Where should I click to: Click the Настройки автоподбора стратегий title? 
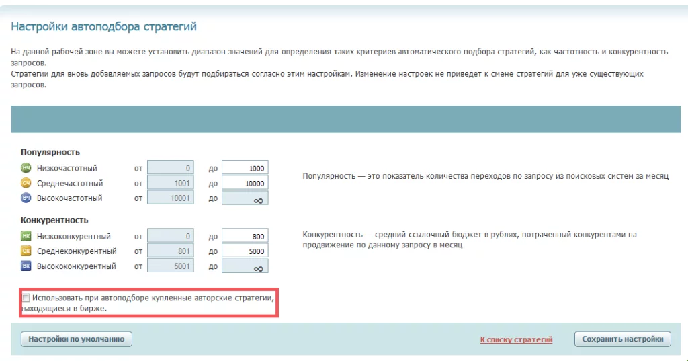103,26
